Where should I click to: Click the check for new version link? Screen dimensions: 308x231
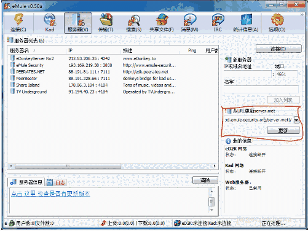point(50,194)
